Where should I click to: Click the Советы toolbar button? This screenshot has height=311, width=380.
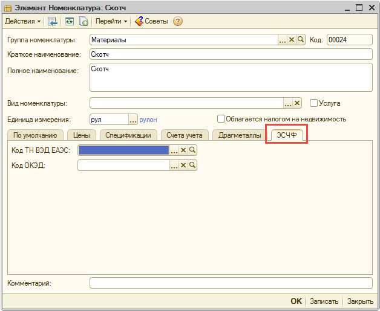click(151, 21)
